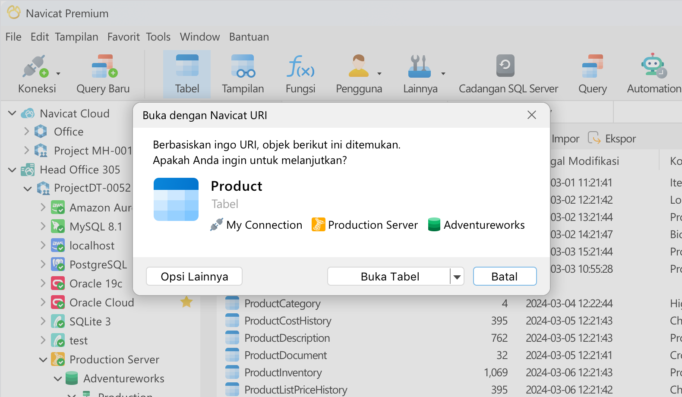Open the Tools menu

(x=158, y=37)
